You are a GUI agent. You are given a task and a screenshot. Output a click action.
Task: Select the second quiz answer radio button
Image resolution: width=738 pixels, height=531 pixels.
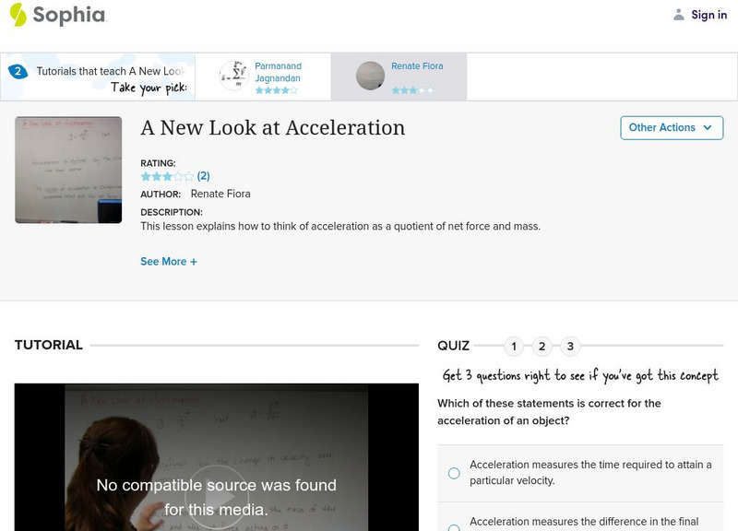[x=454, y=527]
